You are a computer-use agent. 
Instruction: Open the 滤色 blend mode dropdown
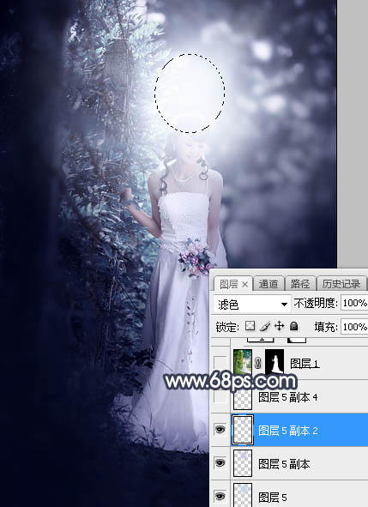[251, 304]
